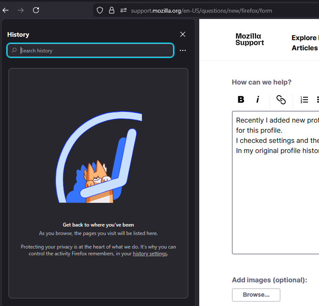Close the History sidebar panel
The image size is (319, 306).
click(183, 34)
